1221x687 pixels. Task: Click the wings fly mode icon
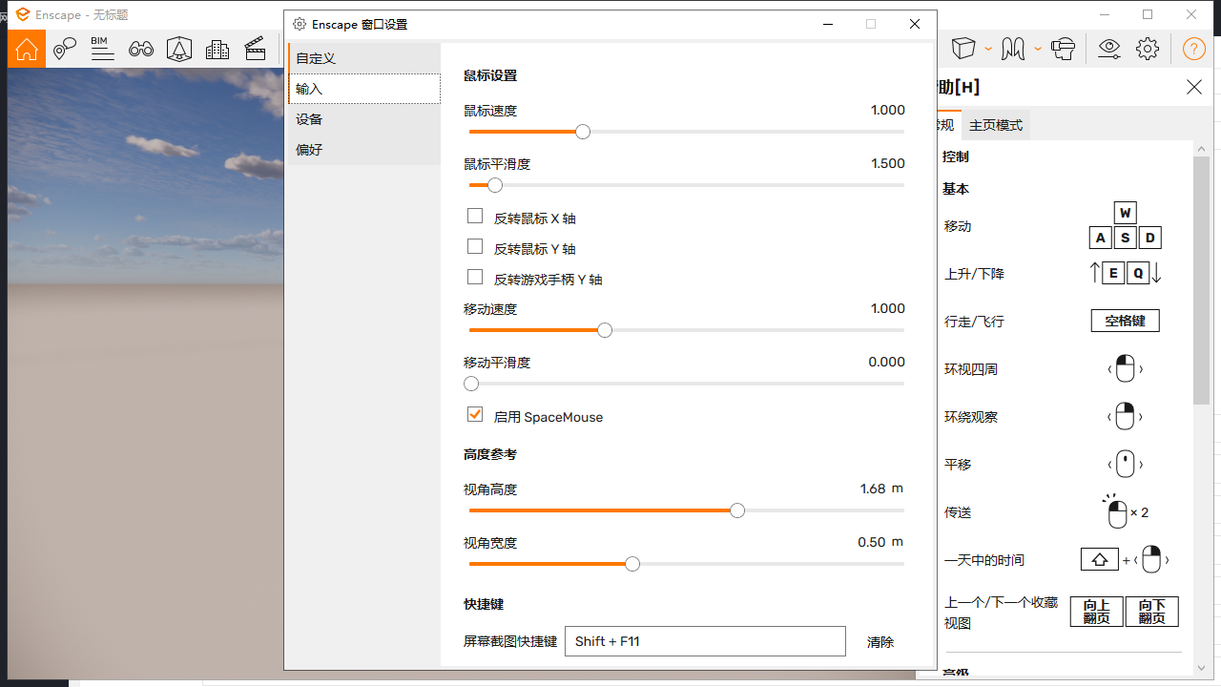pyautogui.click(x=1013, y=48)
